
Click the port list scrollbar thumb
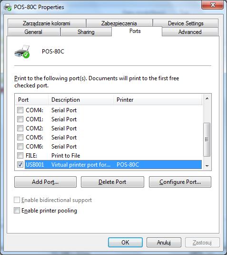tap(207, 140)
